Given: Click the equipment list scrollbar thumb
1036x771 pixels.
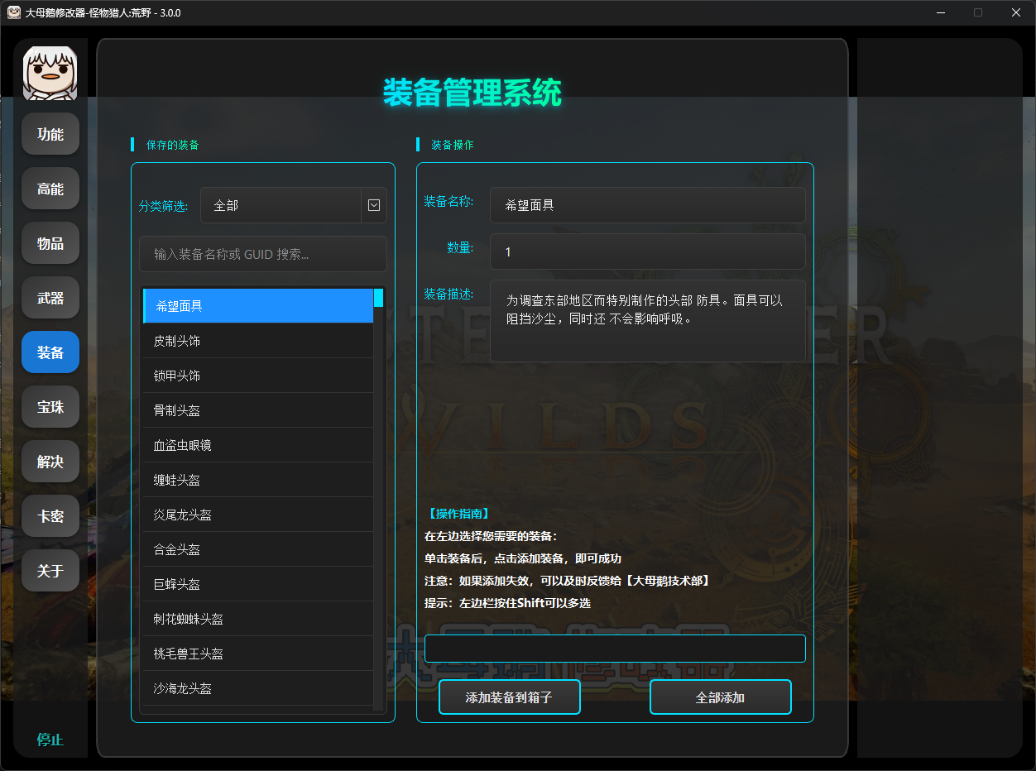Looking at the screenshot, I should click(379, 298).
